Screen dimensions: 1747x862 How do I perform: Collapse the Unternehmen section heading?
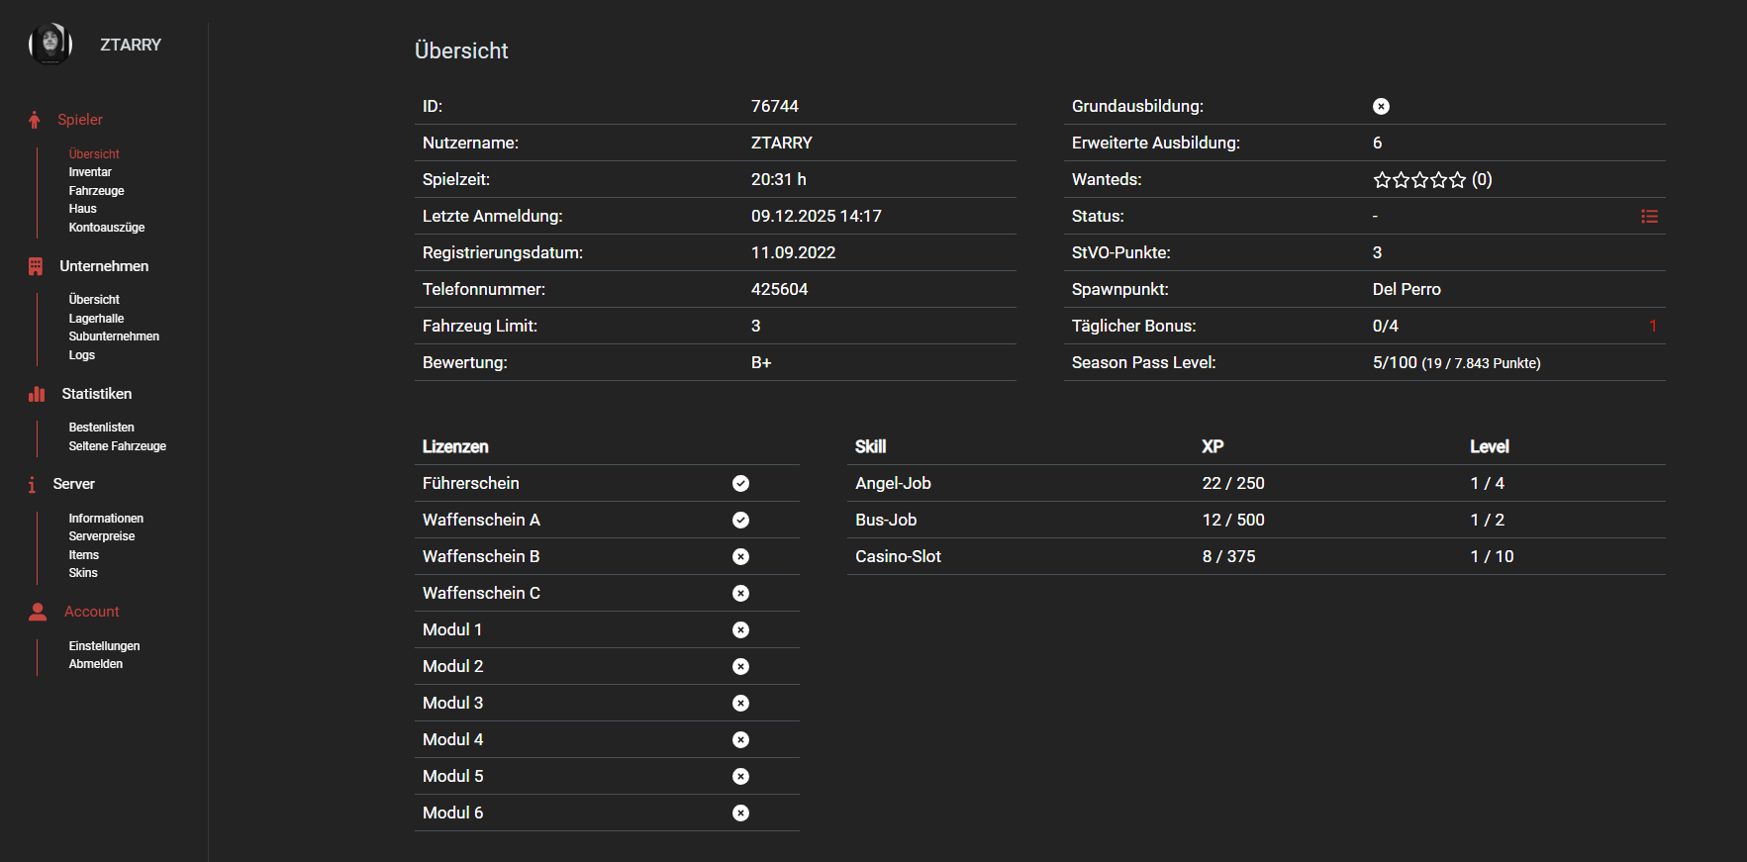[104, 266]
